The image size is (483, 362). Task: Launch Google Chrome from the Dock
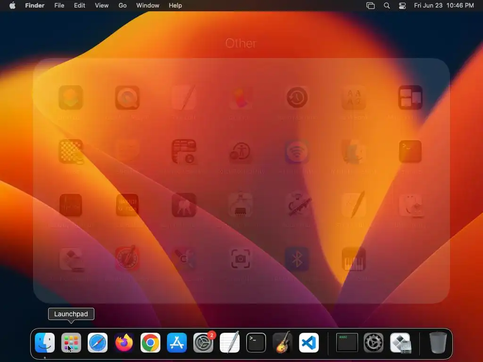(150, 343)
